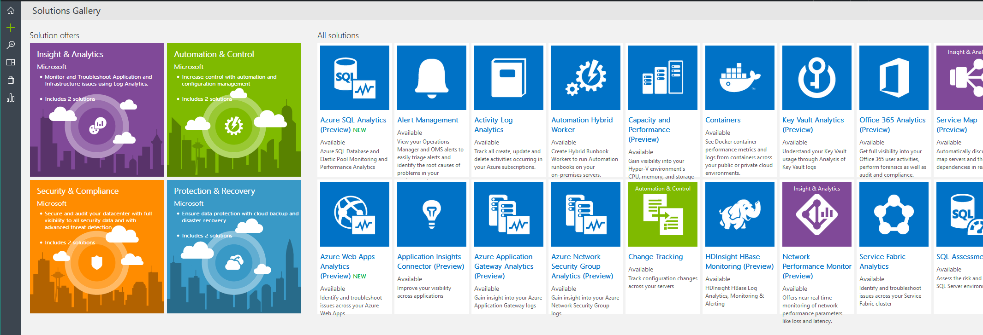Click the green plus Solutions Gallery icon
983x335 pixels.
pyautogui.click(x=11, y=28)
